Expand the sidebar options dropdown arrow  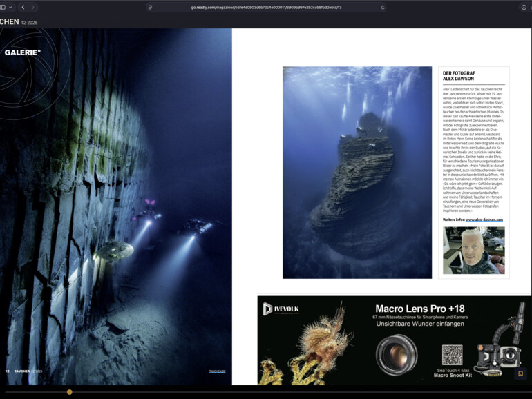click(11, 7)
